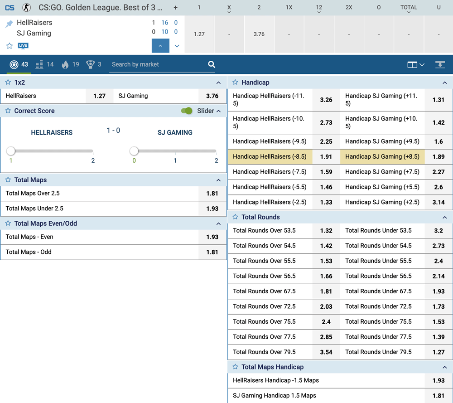Image resolution: width=453 pixels, height=403 pixels.
Task: Open the popular markets tab showing 19
Action: (x=70, y=64)
